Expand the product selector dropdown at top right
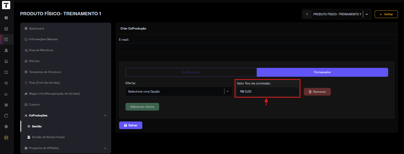 coord(367,14)
